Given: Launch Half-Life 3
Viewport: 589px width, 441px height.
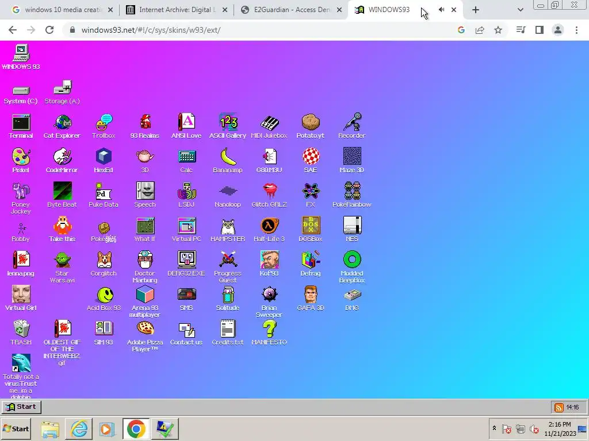Looking at the screenshot, I should tap(269, 230).
